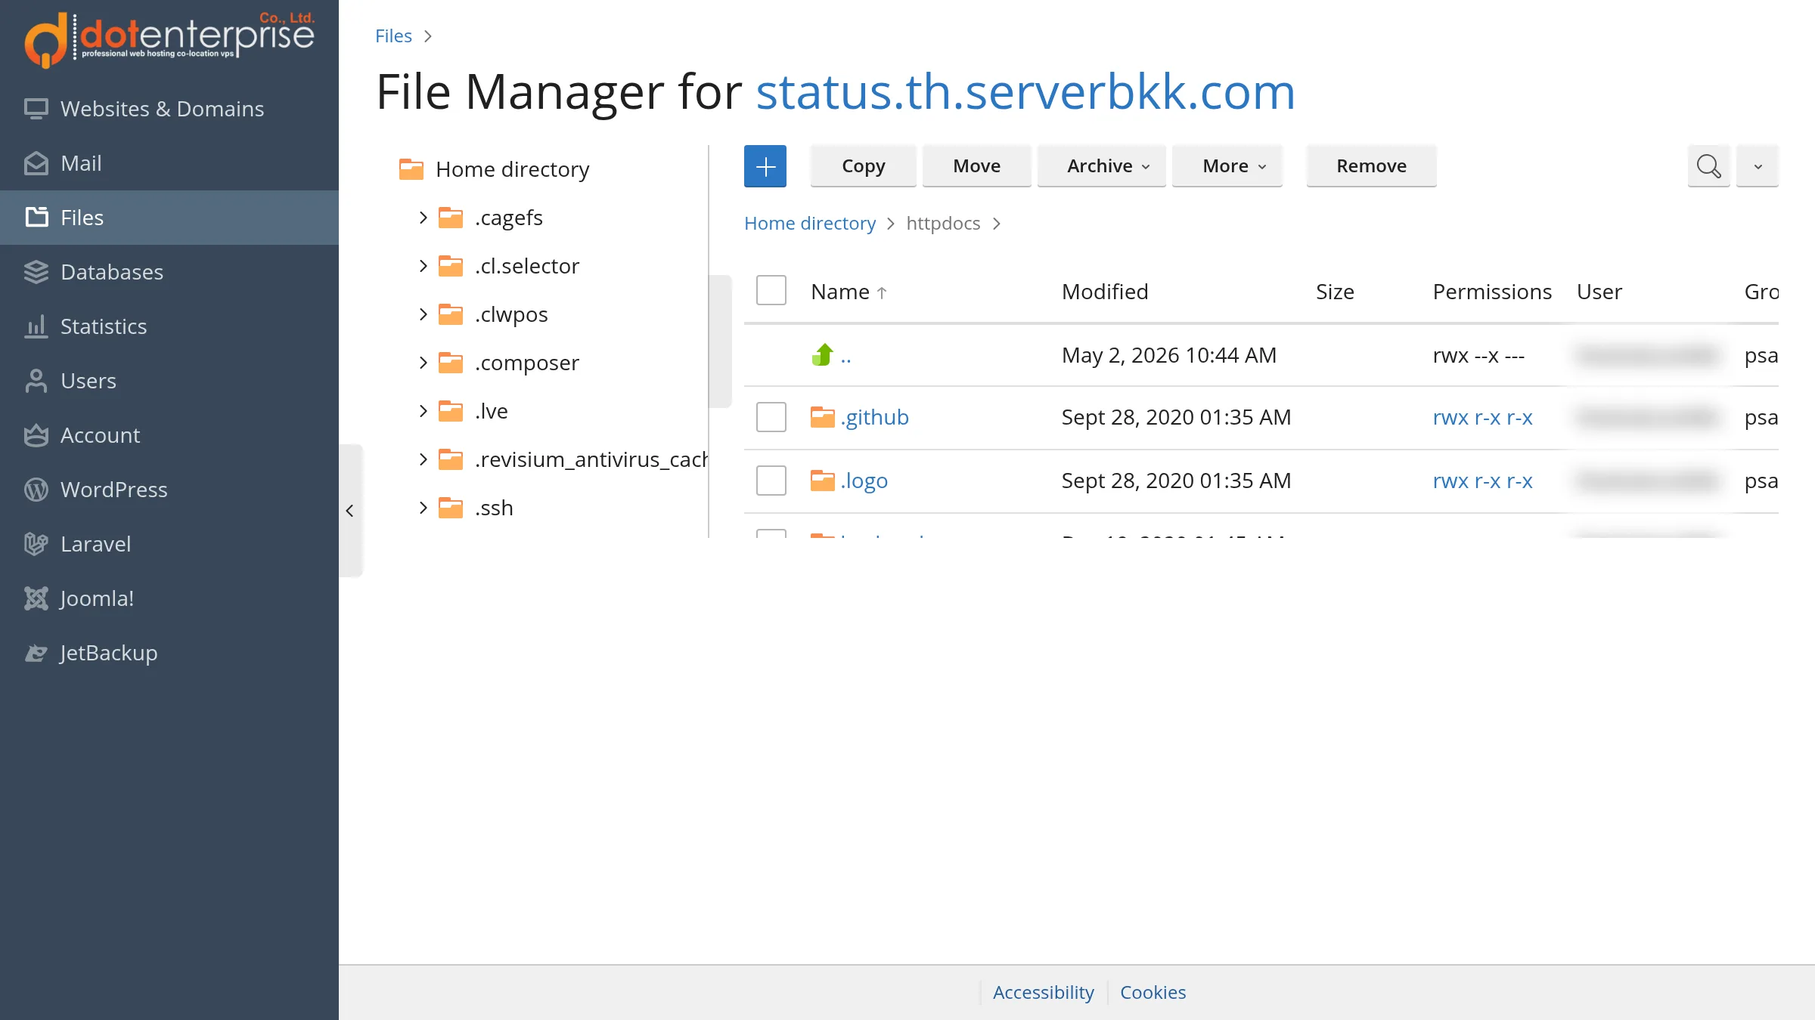Check the .github folder checkbox
Viewport: 1815px width, 1020px height.
[x=771, y=417]
